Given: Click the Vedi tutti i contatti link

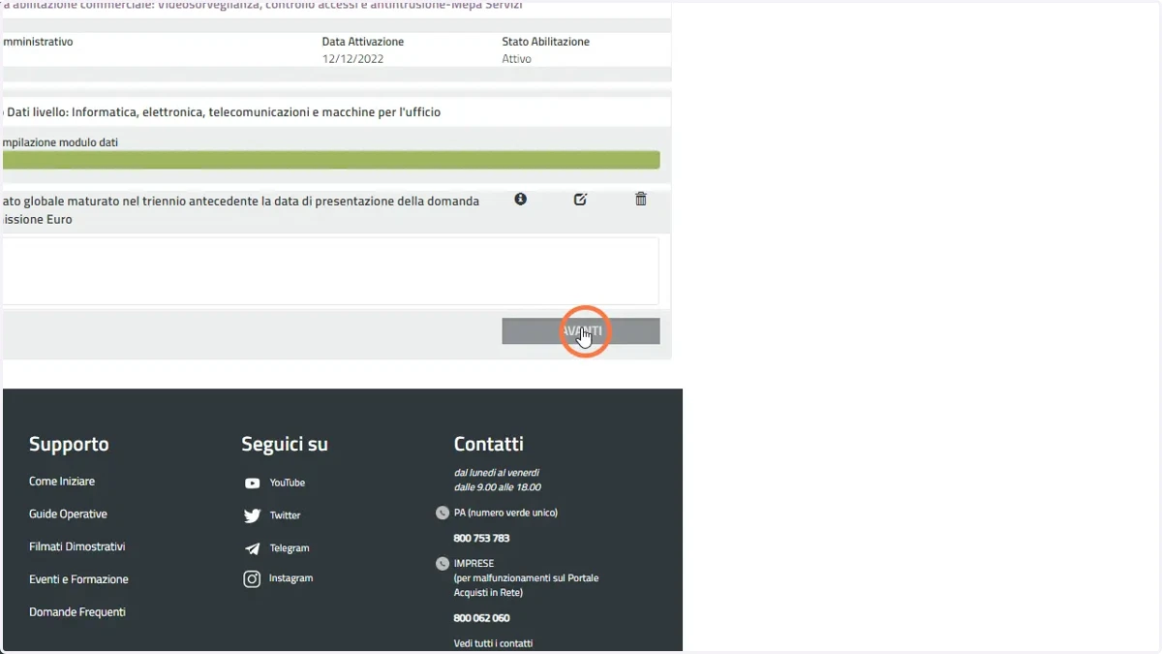Looking at the screenshot, I should pyautogui.click(x=493, y=643).
